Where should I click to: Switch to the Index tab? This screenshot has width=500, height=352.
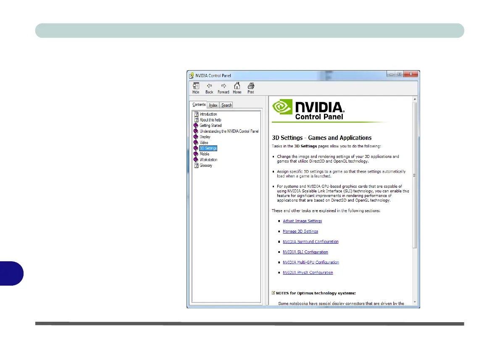click(x=213, y=105)
